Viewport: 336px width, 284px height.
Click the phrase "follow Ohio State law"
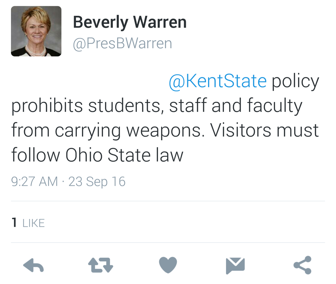click(x=97, y=155)
